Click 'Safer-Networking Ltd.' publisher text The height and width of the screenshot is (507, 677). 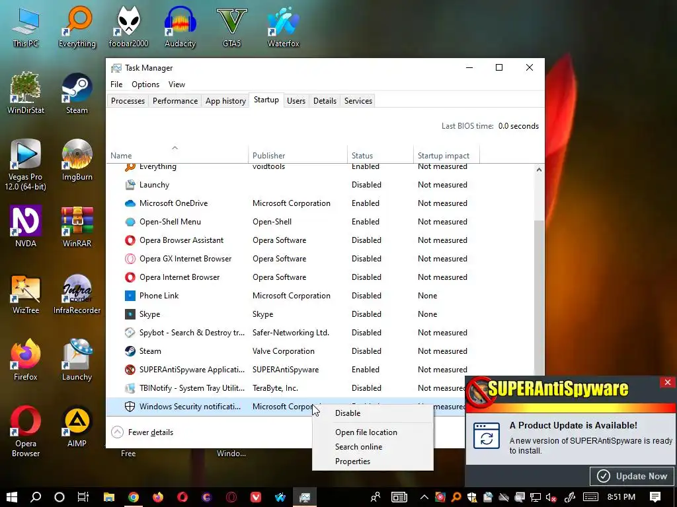point(291,333)
